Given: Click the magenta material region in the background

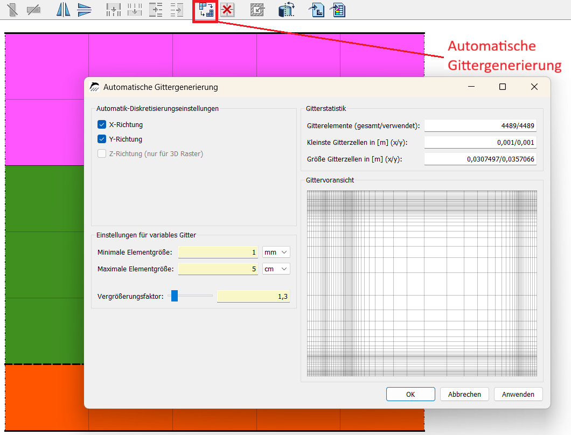Looking at the screenshot, I should point(44,99).
